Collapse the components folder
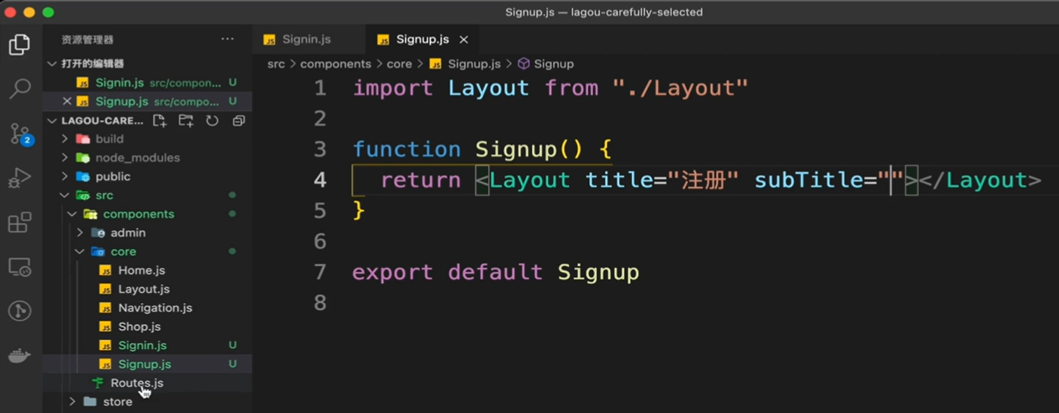The width and height of the screenshot is (1059, 413). 72,214
